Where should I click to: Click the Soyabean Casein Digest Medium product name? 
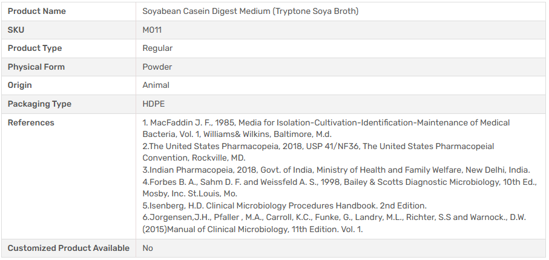250,12
